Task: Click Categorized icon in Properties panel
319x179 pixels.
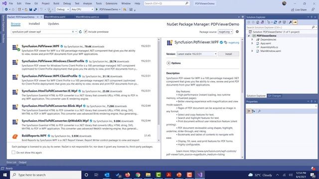Action: [x=249, y=111]
